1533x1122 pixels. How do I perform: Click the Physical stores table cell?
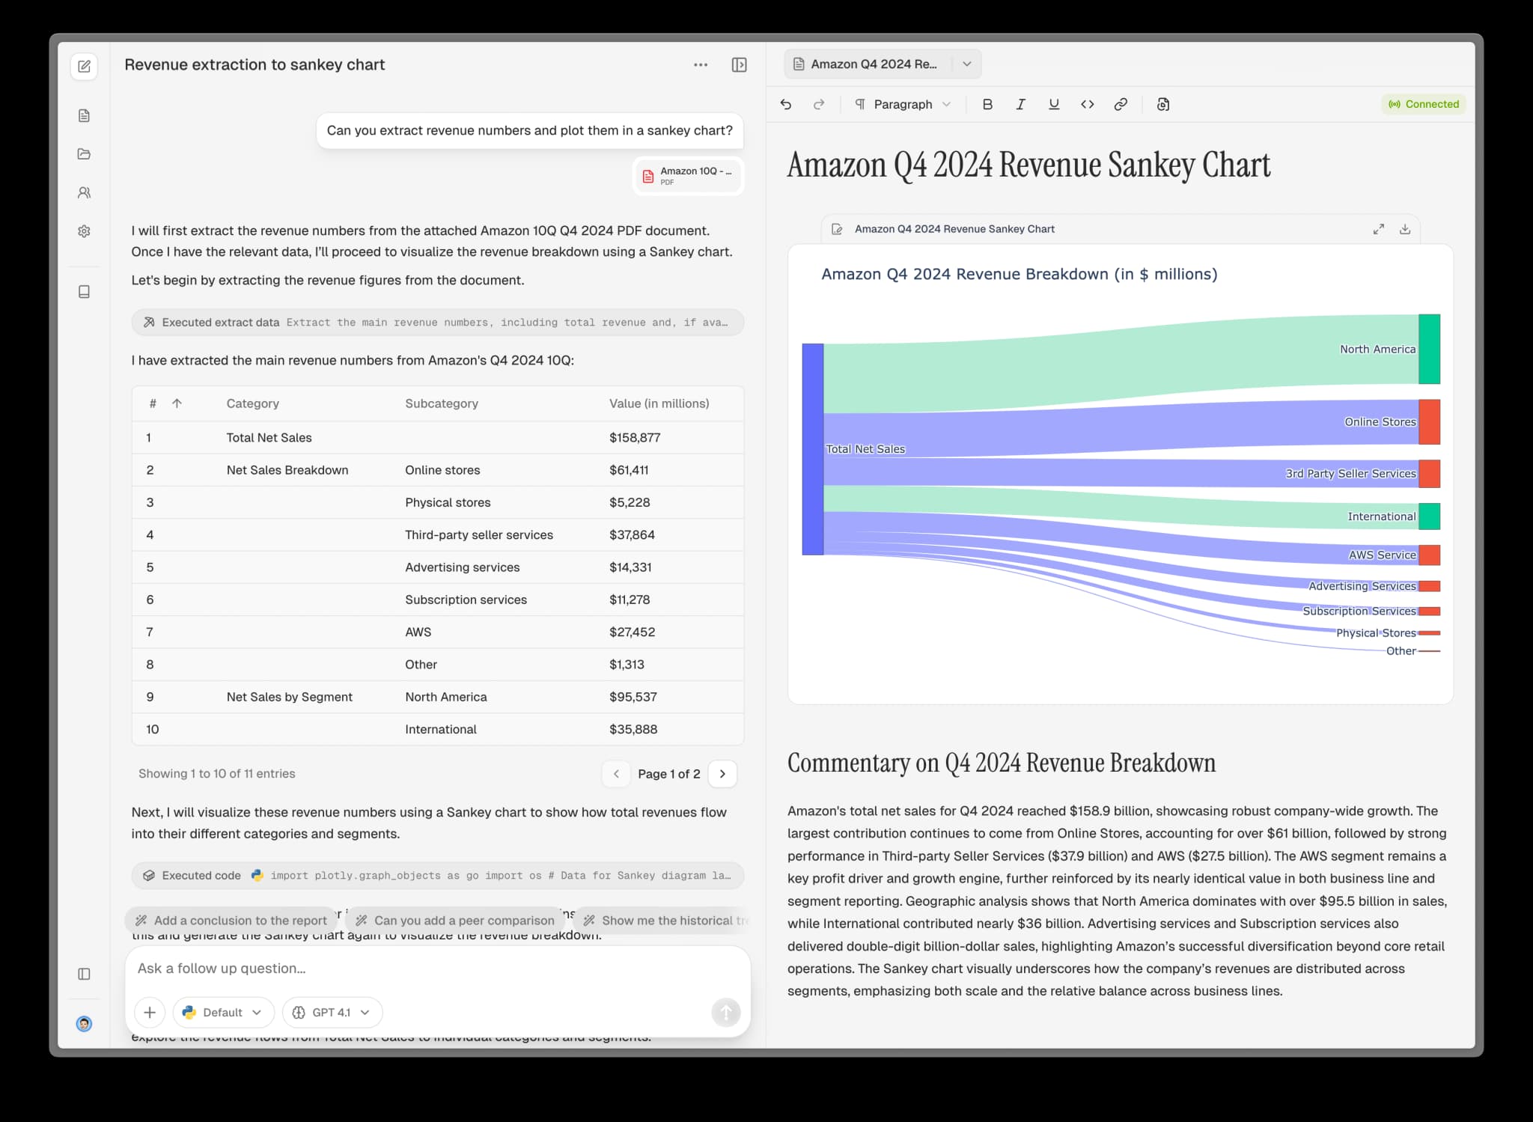pyautogui.click(x=448, y=503)
